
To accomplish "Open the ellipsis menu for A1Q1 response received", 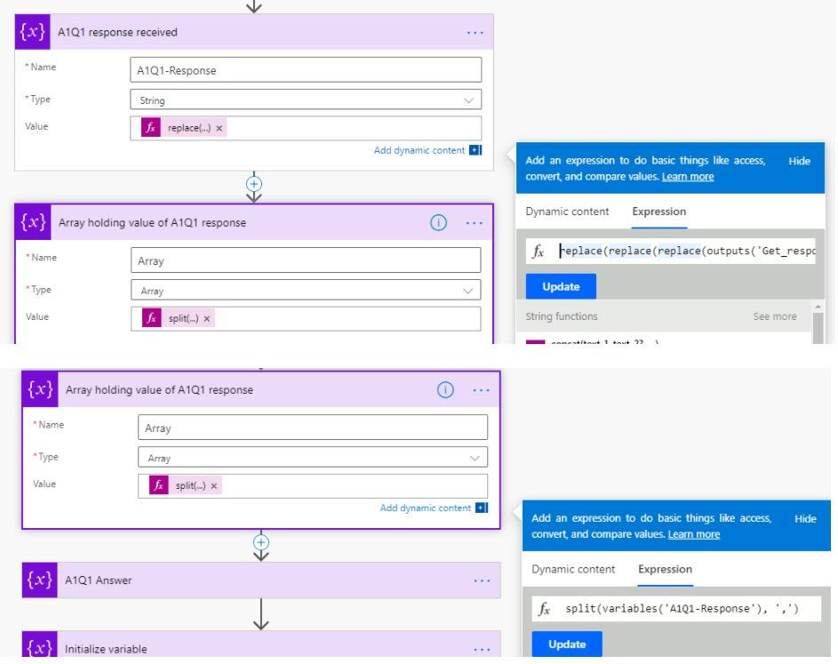I will coord(475,33).
